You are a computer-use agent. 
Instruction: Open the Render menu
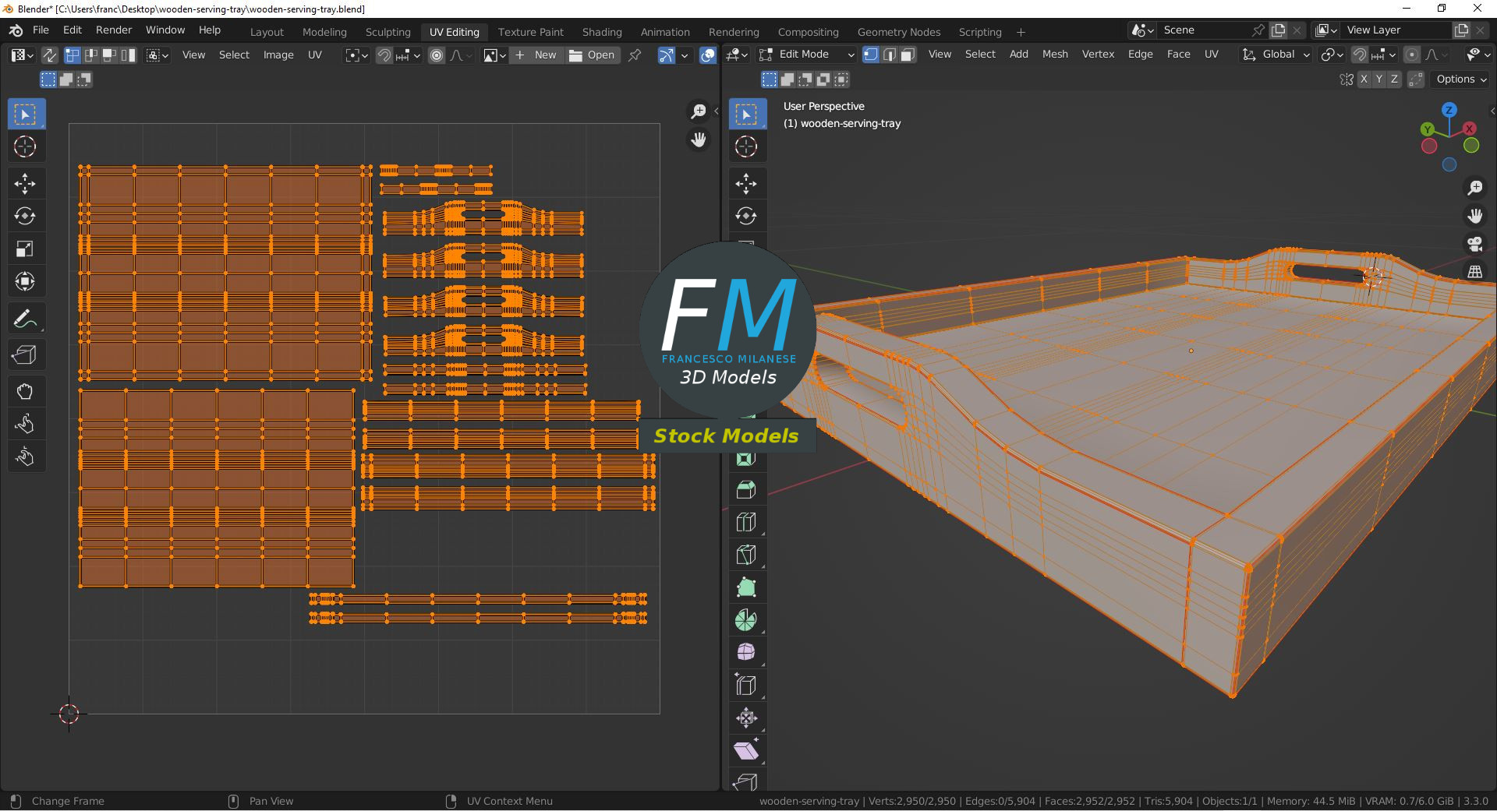point(114,30)
